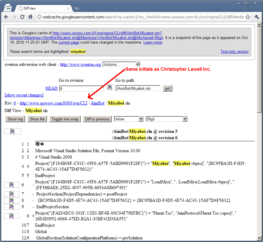This screenshot has height=242, width=263.
Task: Click the go! button
Action: click(x=167, y=88)
